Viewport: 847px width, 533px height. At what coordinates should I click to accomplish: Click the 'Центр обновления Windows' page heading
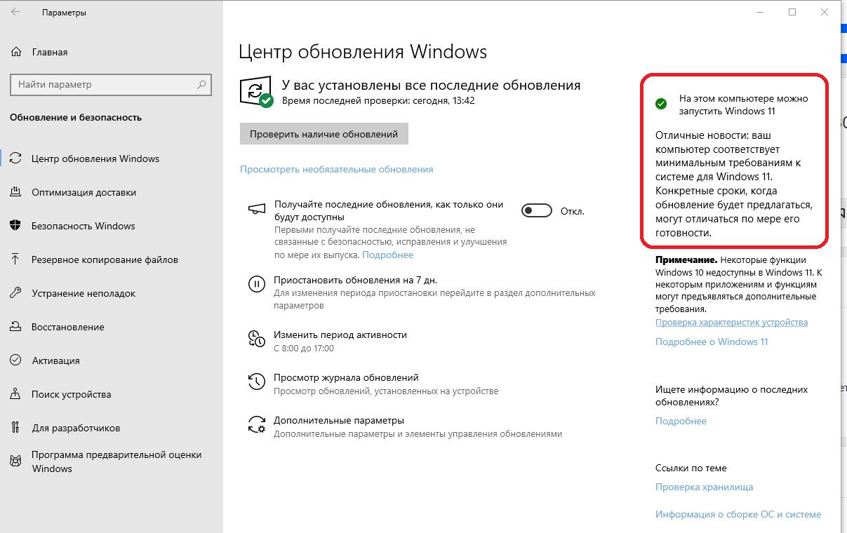(x=363, y=52)
